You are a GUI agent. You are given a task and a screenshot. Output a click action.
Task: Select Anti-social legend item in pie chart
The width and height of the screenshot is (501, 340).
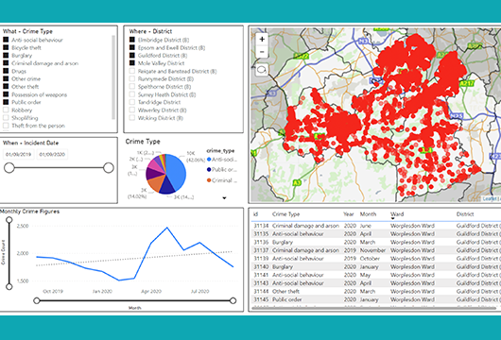[x=222, y=160]
